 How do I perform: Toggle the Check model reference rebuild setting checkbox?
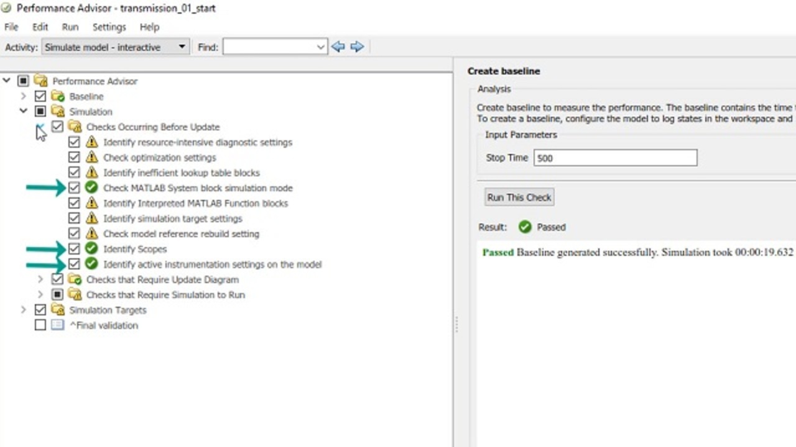click(x=75, y=233)
